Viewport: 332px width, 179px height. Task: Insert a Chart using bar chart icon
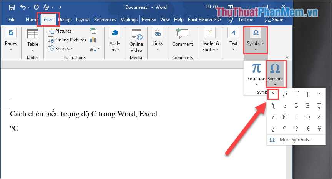pyautogui.click(x=93, y=40)
